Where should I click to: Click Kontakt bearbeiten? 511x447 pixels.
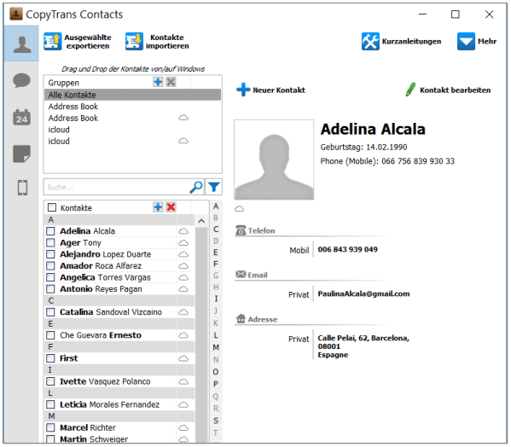448,90
